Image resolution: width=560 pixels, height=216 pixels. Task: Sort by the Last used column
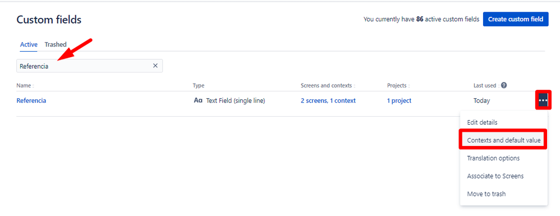(x=486, y=86)
